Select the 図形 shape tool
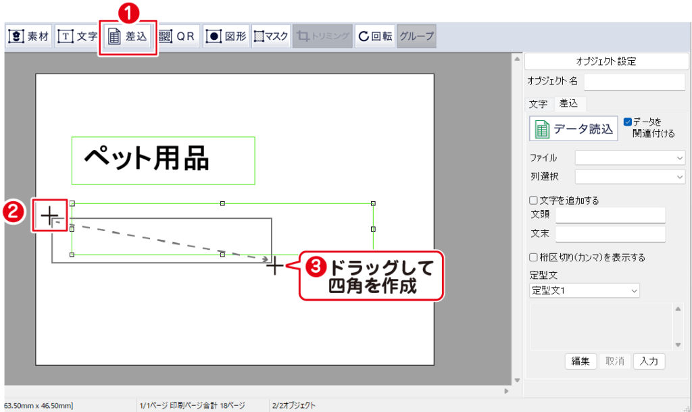 (226, 36)
